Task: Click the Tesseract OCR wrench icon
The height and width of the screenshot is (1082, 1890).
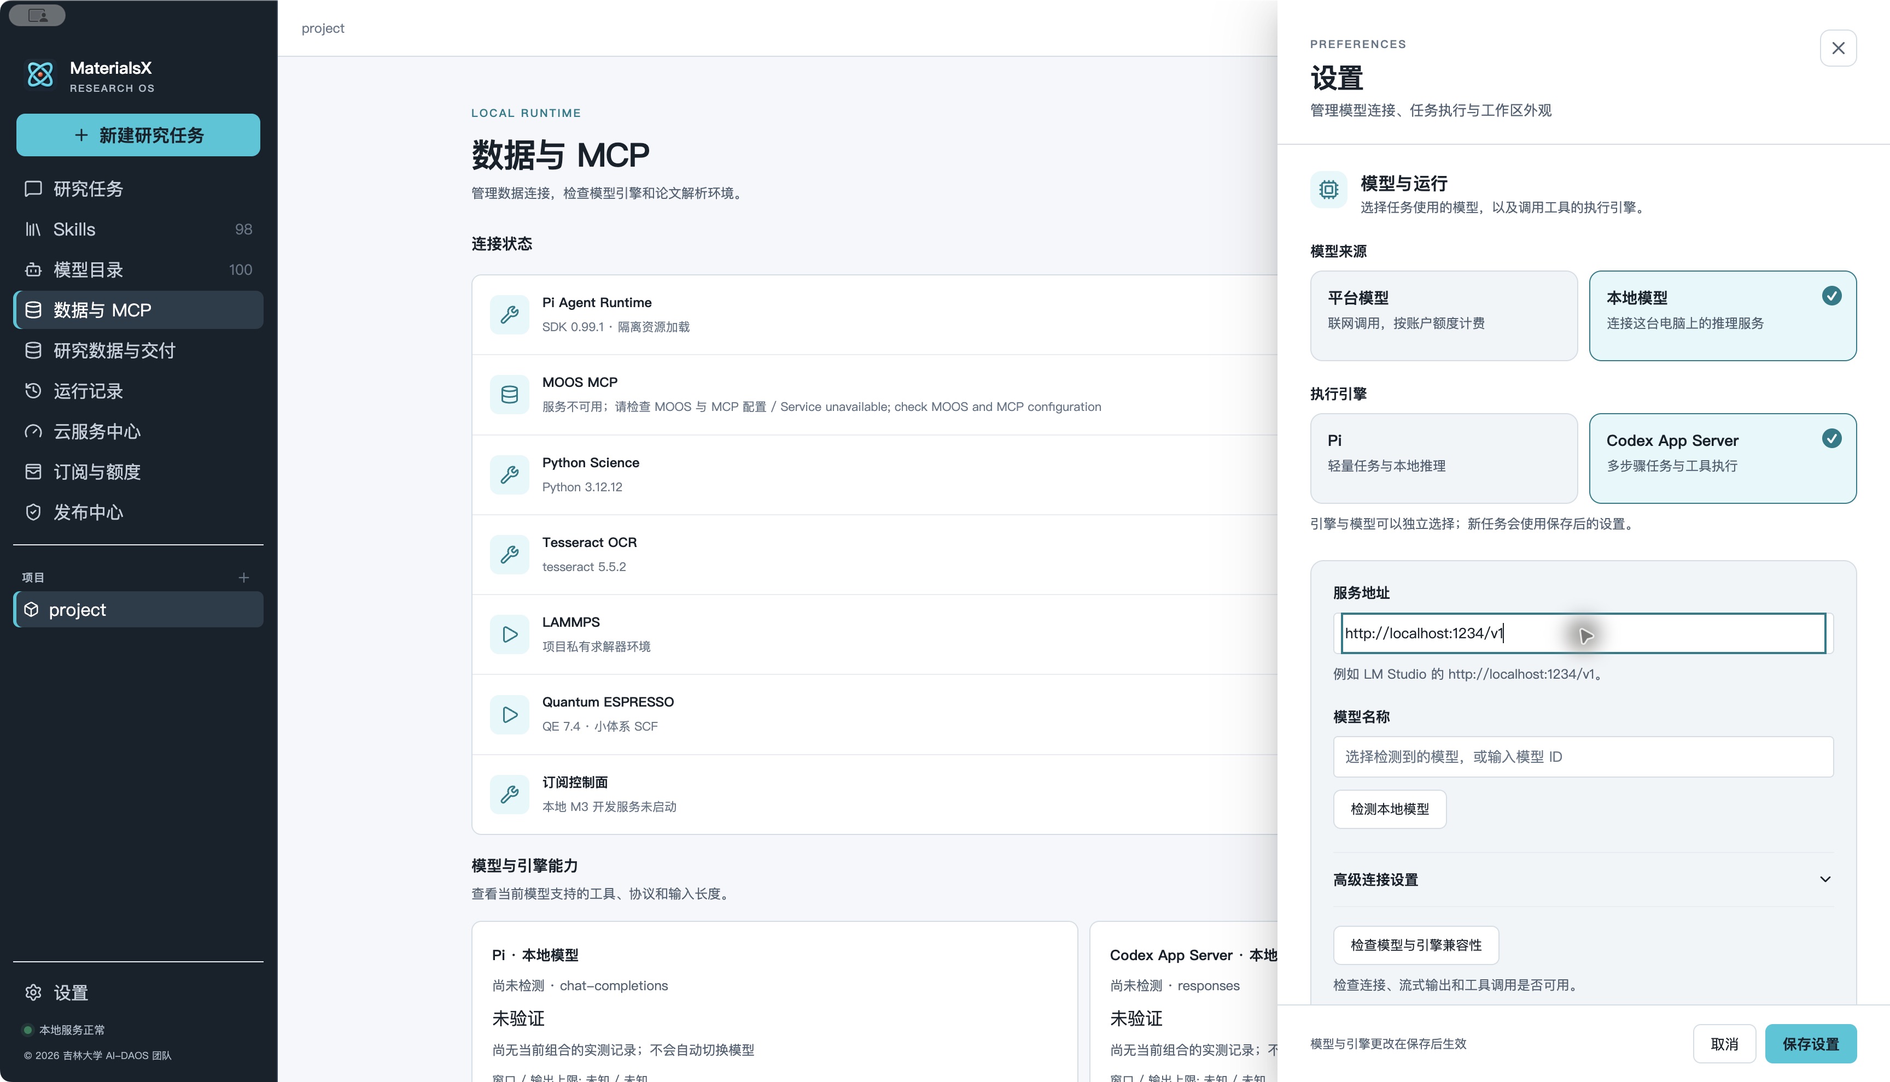Action: [509, 554]
